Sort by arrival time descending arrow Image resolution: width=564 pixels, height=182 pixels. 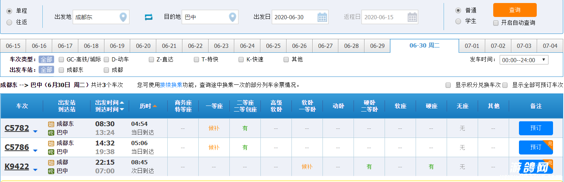[x=122, y=109]
